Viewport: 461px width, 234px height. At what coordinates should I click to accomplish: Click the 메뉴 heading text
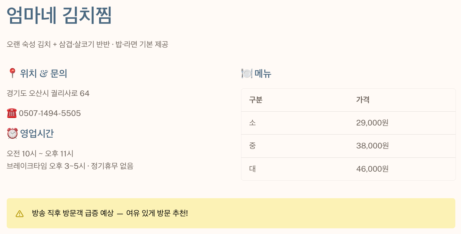pyautogui.click(x=263, y=73)
